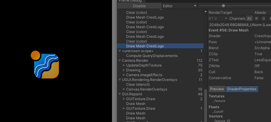Click the Camera.ImageEffects row label

pos(144,75)
